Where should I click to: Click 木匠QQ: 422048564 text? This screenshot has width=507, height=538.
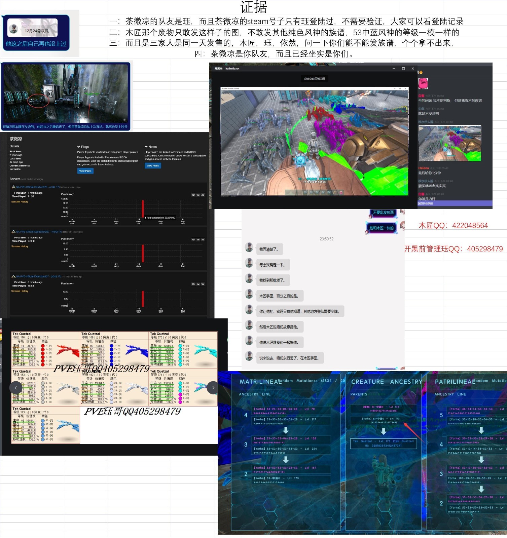[x=453, y=226]
